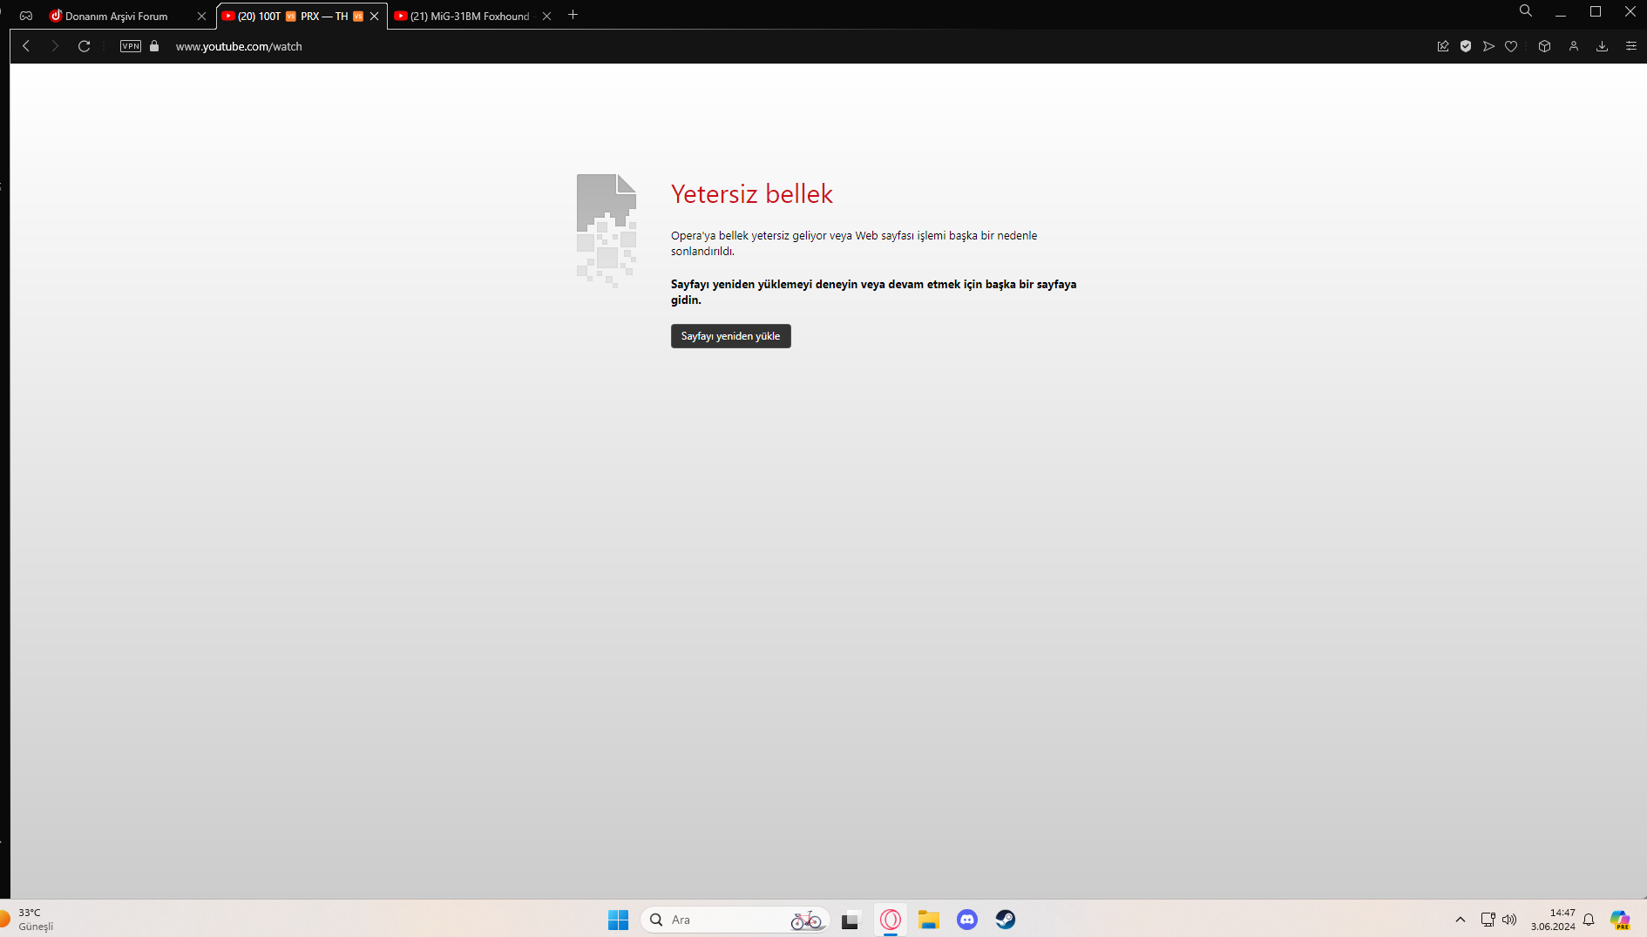1647x937 pixels.
Task: Open the tab search magnifier icon
Action: pos(1526,10)
